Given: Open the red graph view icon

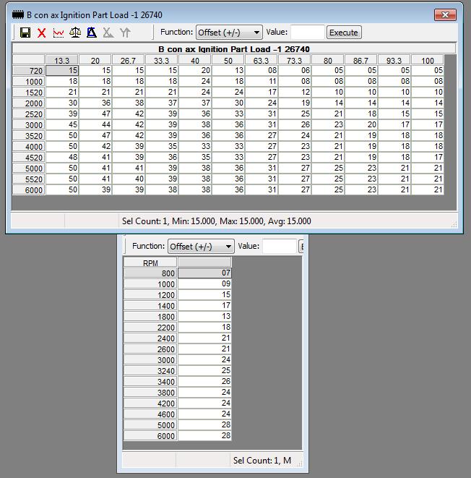Looking at the screenshot, I should click(x=58, y=33).
